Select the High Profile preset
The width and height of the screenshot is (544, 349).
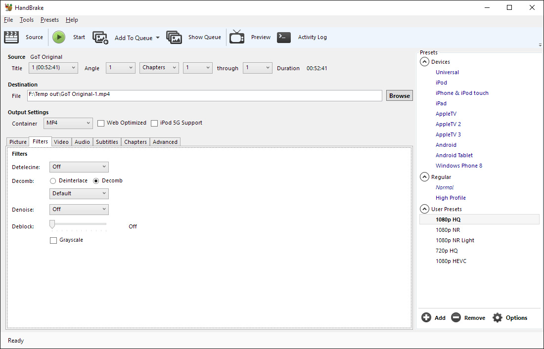coord(451,198)
